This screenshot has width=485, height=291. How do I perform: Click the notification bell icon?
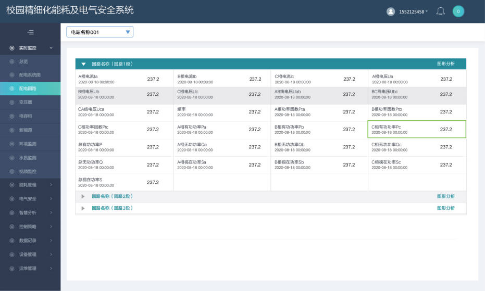coord(440,11)
